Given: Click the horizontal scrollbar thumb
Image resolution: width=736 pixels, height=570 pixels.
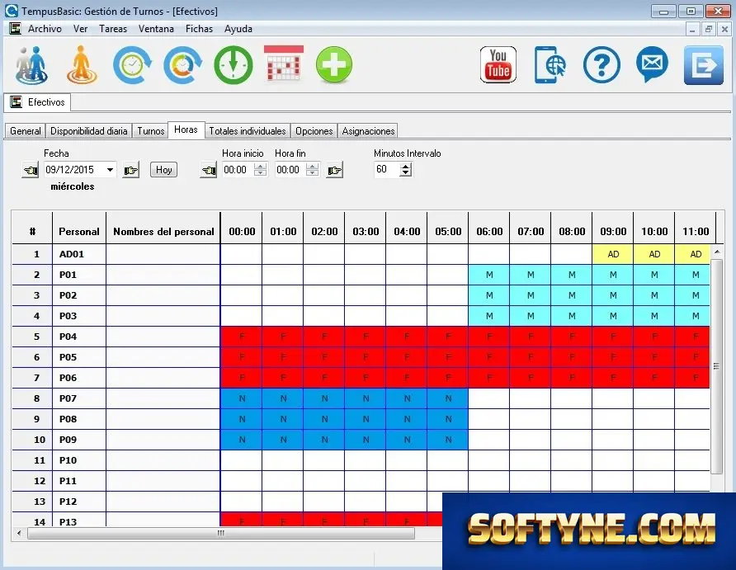Looking at the screenshot, I should pos(221,533).
